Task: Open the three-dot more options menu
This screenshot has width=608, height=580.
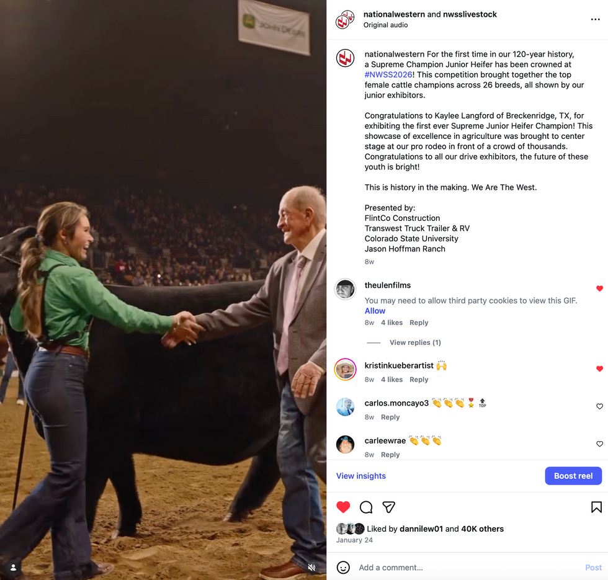Action: (x=595, y=19)
